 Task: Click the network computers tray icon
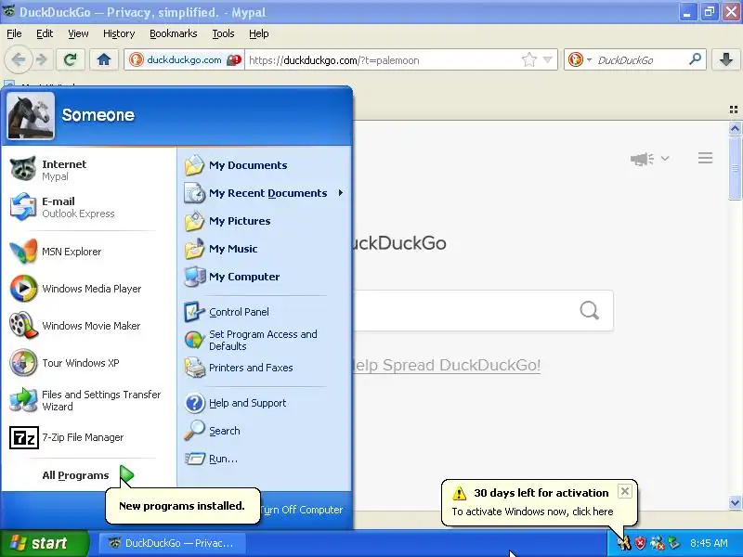[658, 543]
